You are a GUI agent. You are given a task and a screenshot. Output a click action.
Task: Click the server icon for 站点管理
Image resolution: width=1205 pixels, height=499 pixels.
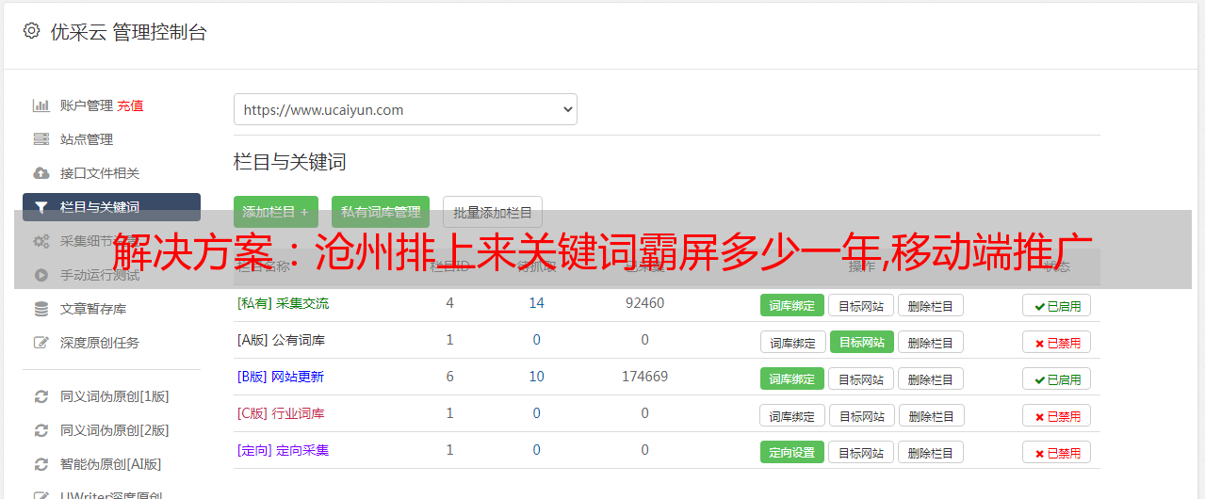pyautogui.click(x=41, y=139)
